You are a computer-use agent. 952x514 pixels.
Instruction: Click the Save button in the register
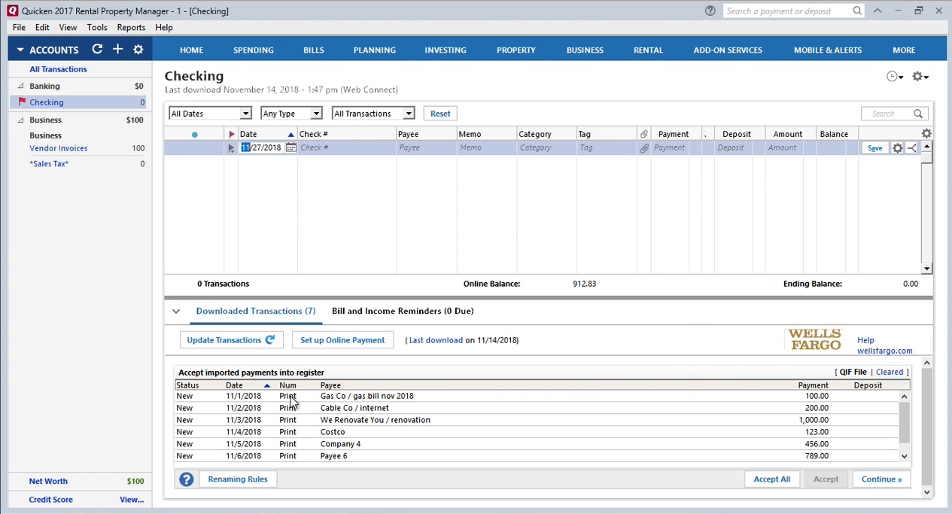click(x=874, y=148)
